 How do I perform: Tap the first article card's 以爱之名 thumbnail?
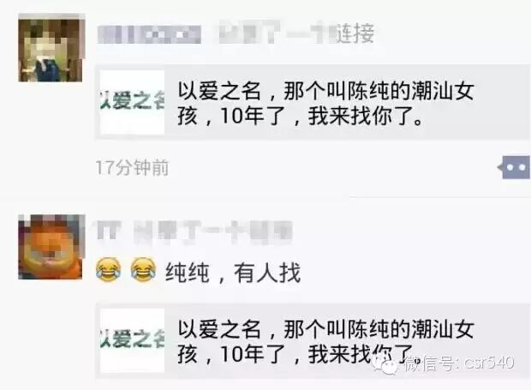[132, 102]
